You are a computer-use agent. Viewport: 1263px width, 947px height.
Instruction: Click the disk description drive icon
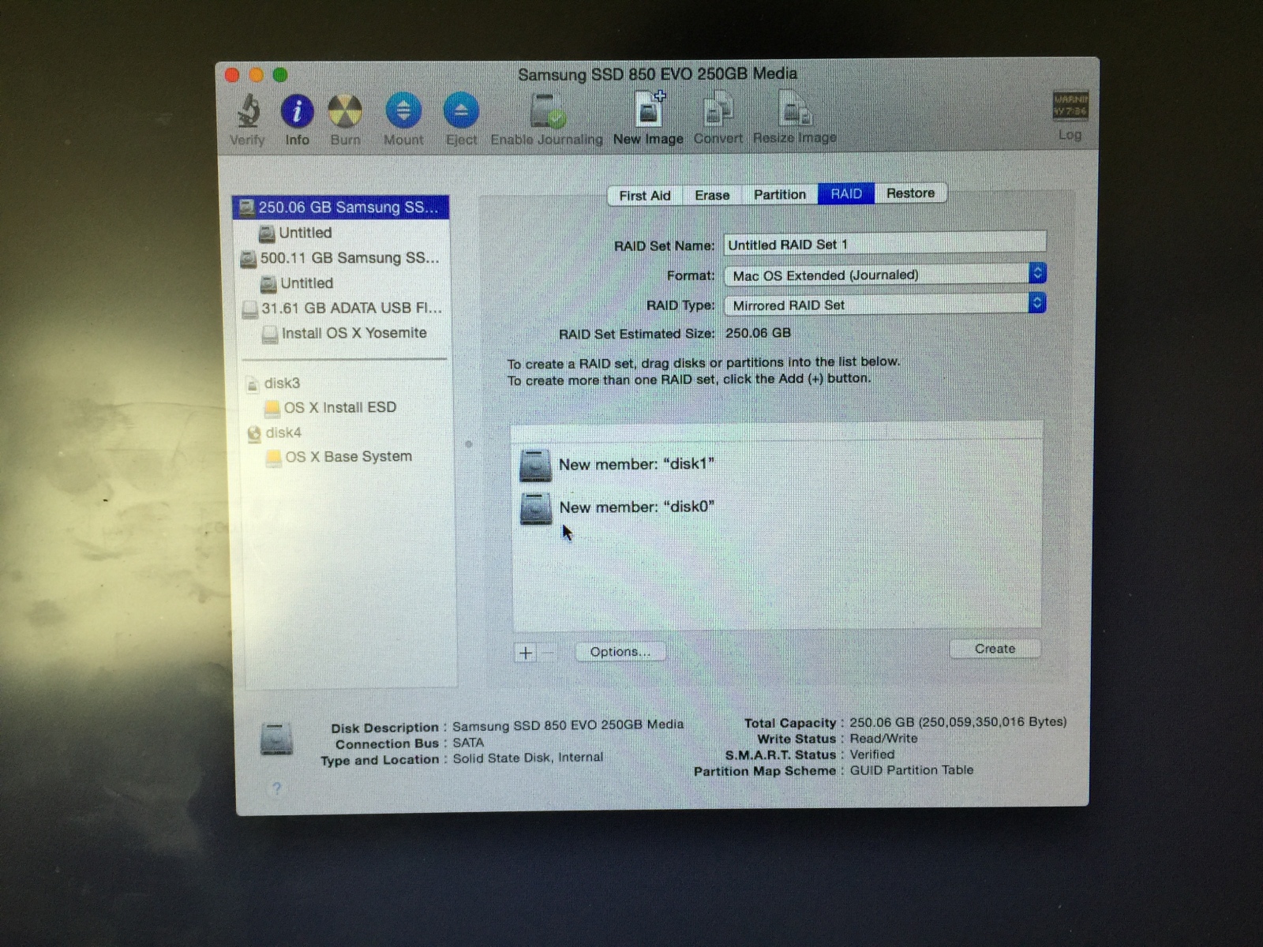click(x=276, y=740)
